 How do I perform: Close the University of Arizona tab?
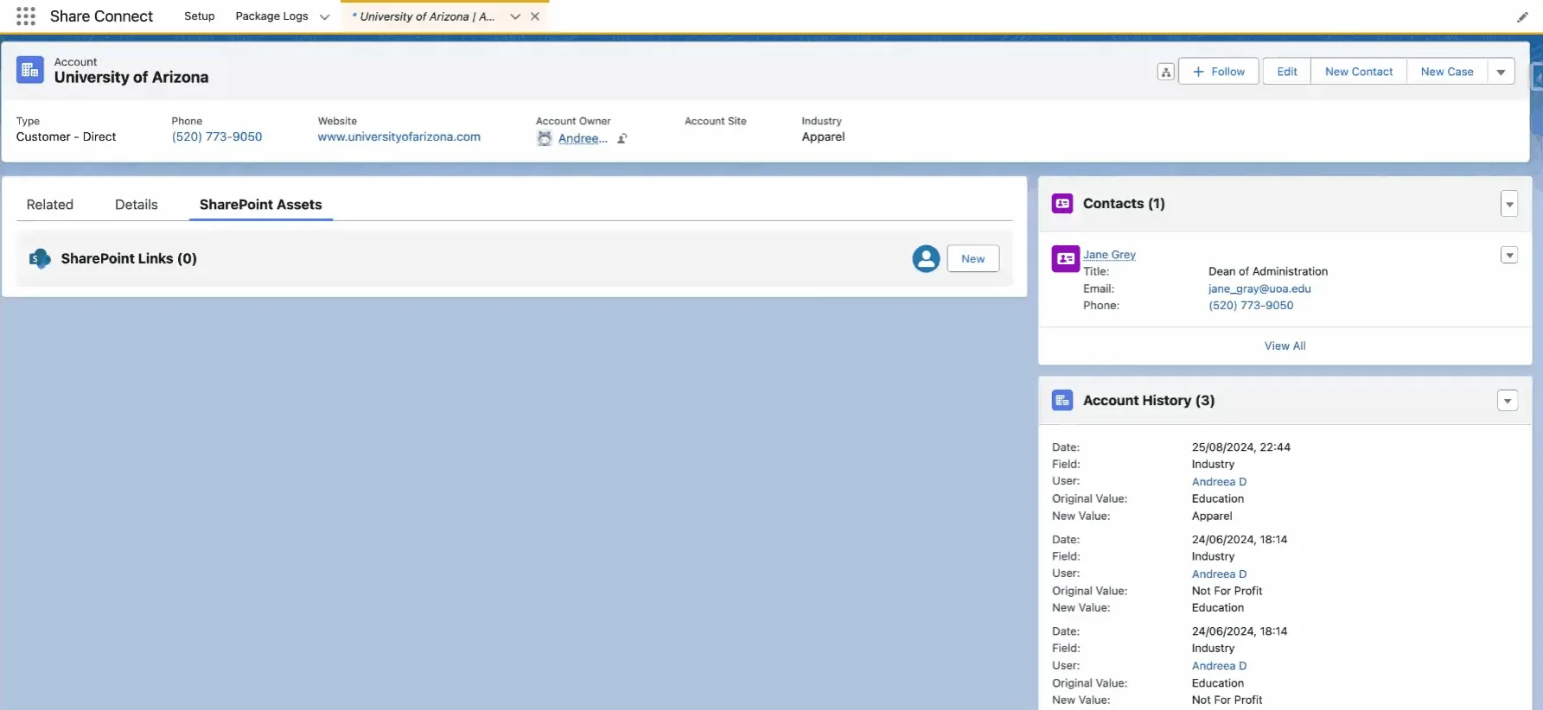click(535, 16)
